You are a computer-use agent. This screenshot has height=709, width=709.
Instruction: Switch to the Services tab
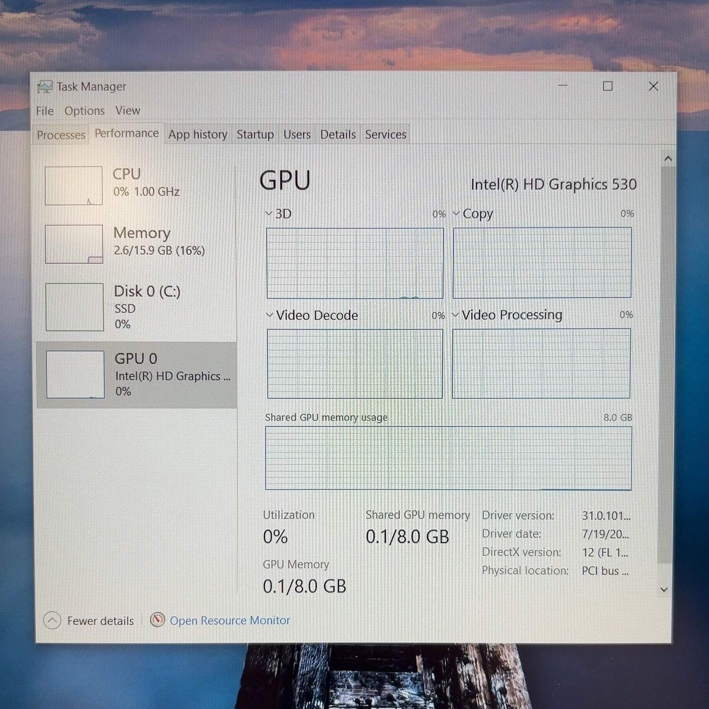(x=386, y=135)
